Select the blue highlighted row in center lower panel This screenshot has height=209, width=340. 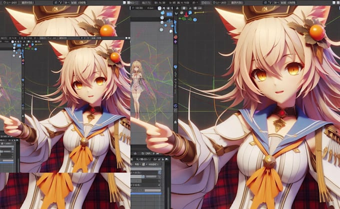point(146,194)
